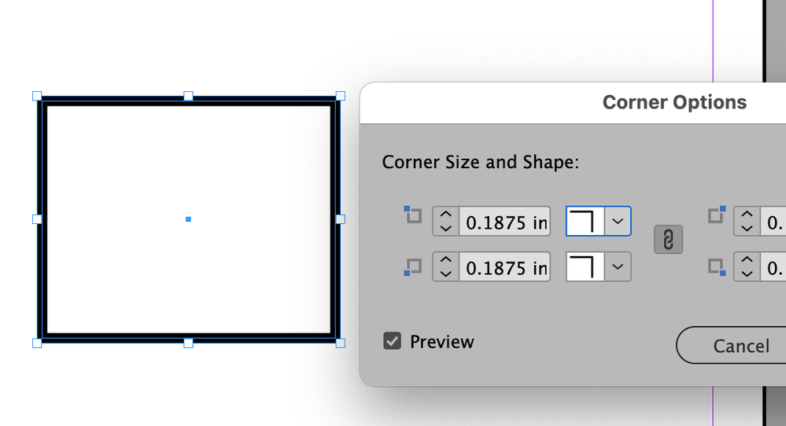Open the top-left corner shape dropdown

pyautogui.click(x=618, y=222)
